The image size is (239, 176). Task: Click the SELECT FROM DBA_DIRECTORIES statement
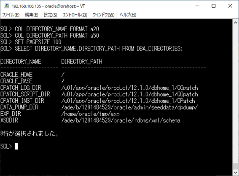[x=91, y=48]
